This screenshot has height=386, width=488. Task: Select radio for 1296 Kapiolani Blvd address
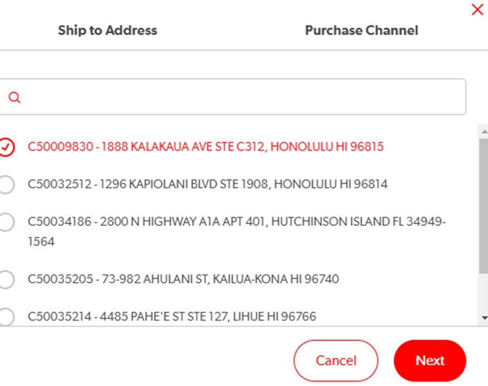click(6, 185)
